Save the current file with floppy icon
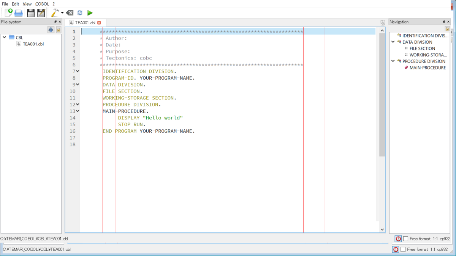The image size is (456, 256). coord(31,13)
